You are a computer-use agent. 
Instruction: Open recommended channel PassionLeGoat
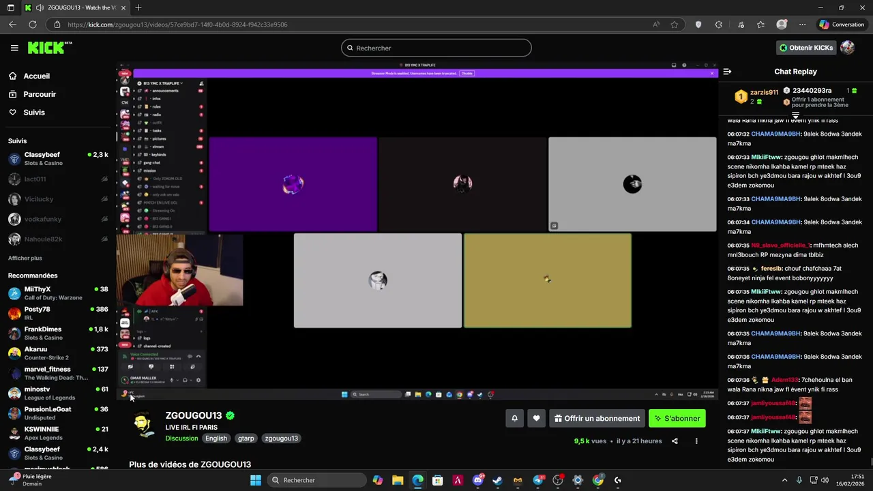[58, 413]
